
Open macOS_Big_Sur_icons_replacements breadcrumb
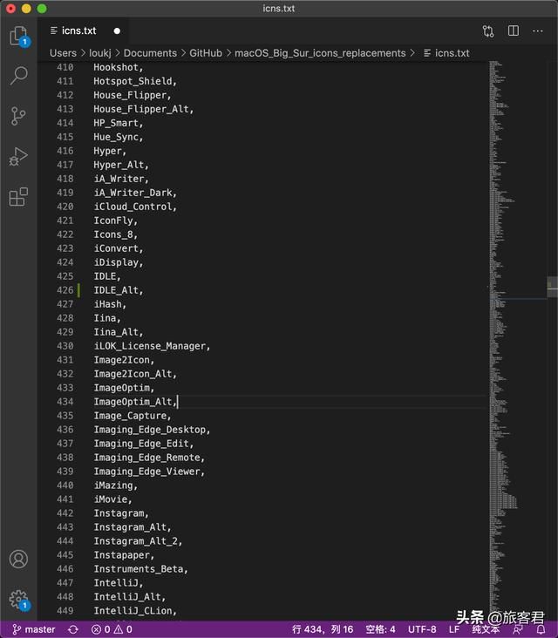[320, 53]
